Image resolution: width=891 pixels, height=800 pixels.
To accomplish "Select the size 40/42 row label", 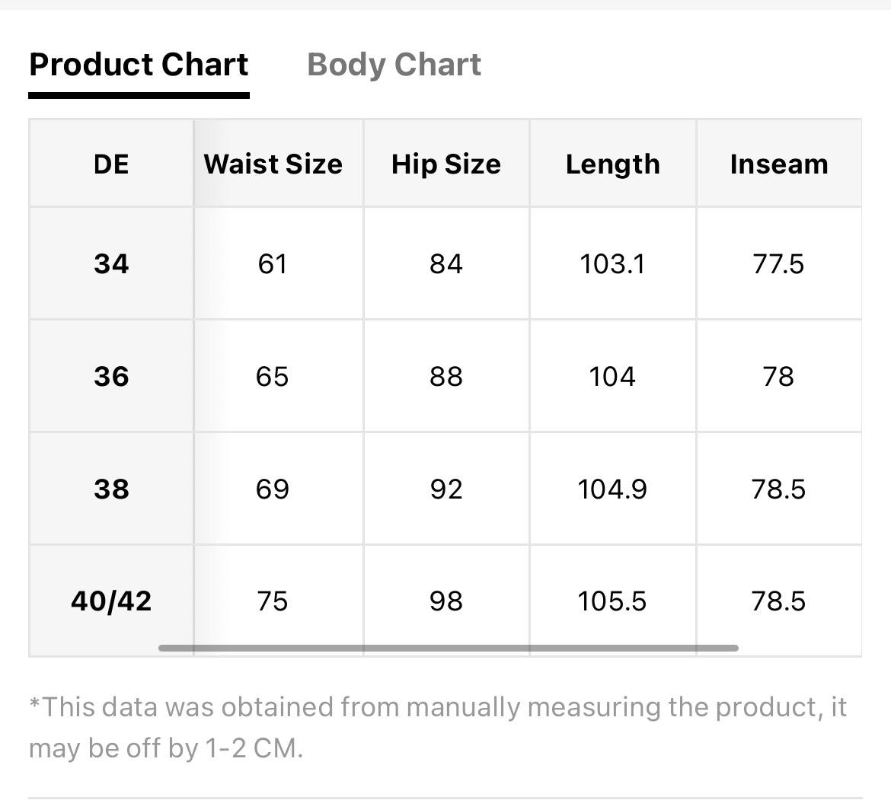I will tap(111, 601).
